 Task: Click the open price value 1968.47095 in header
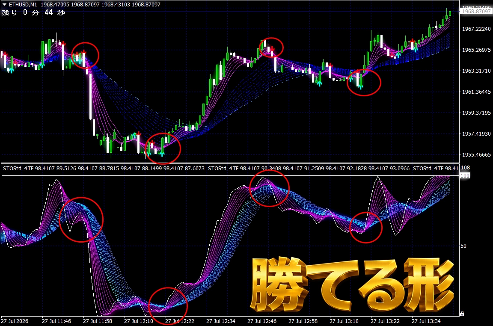55,5
